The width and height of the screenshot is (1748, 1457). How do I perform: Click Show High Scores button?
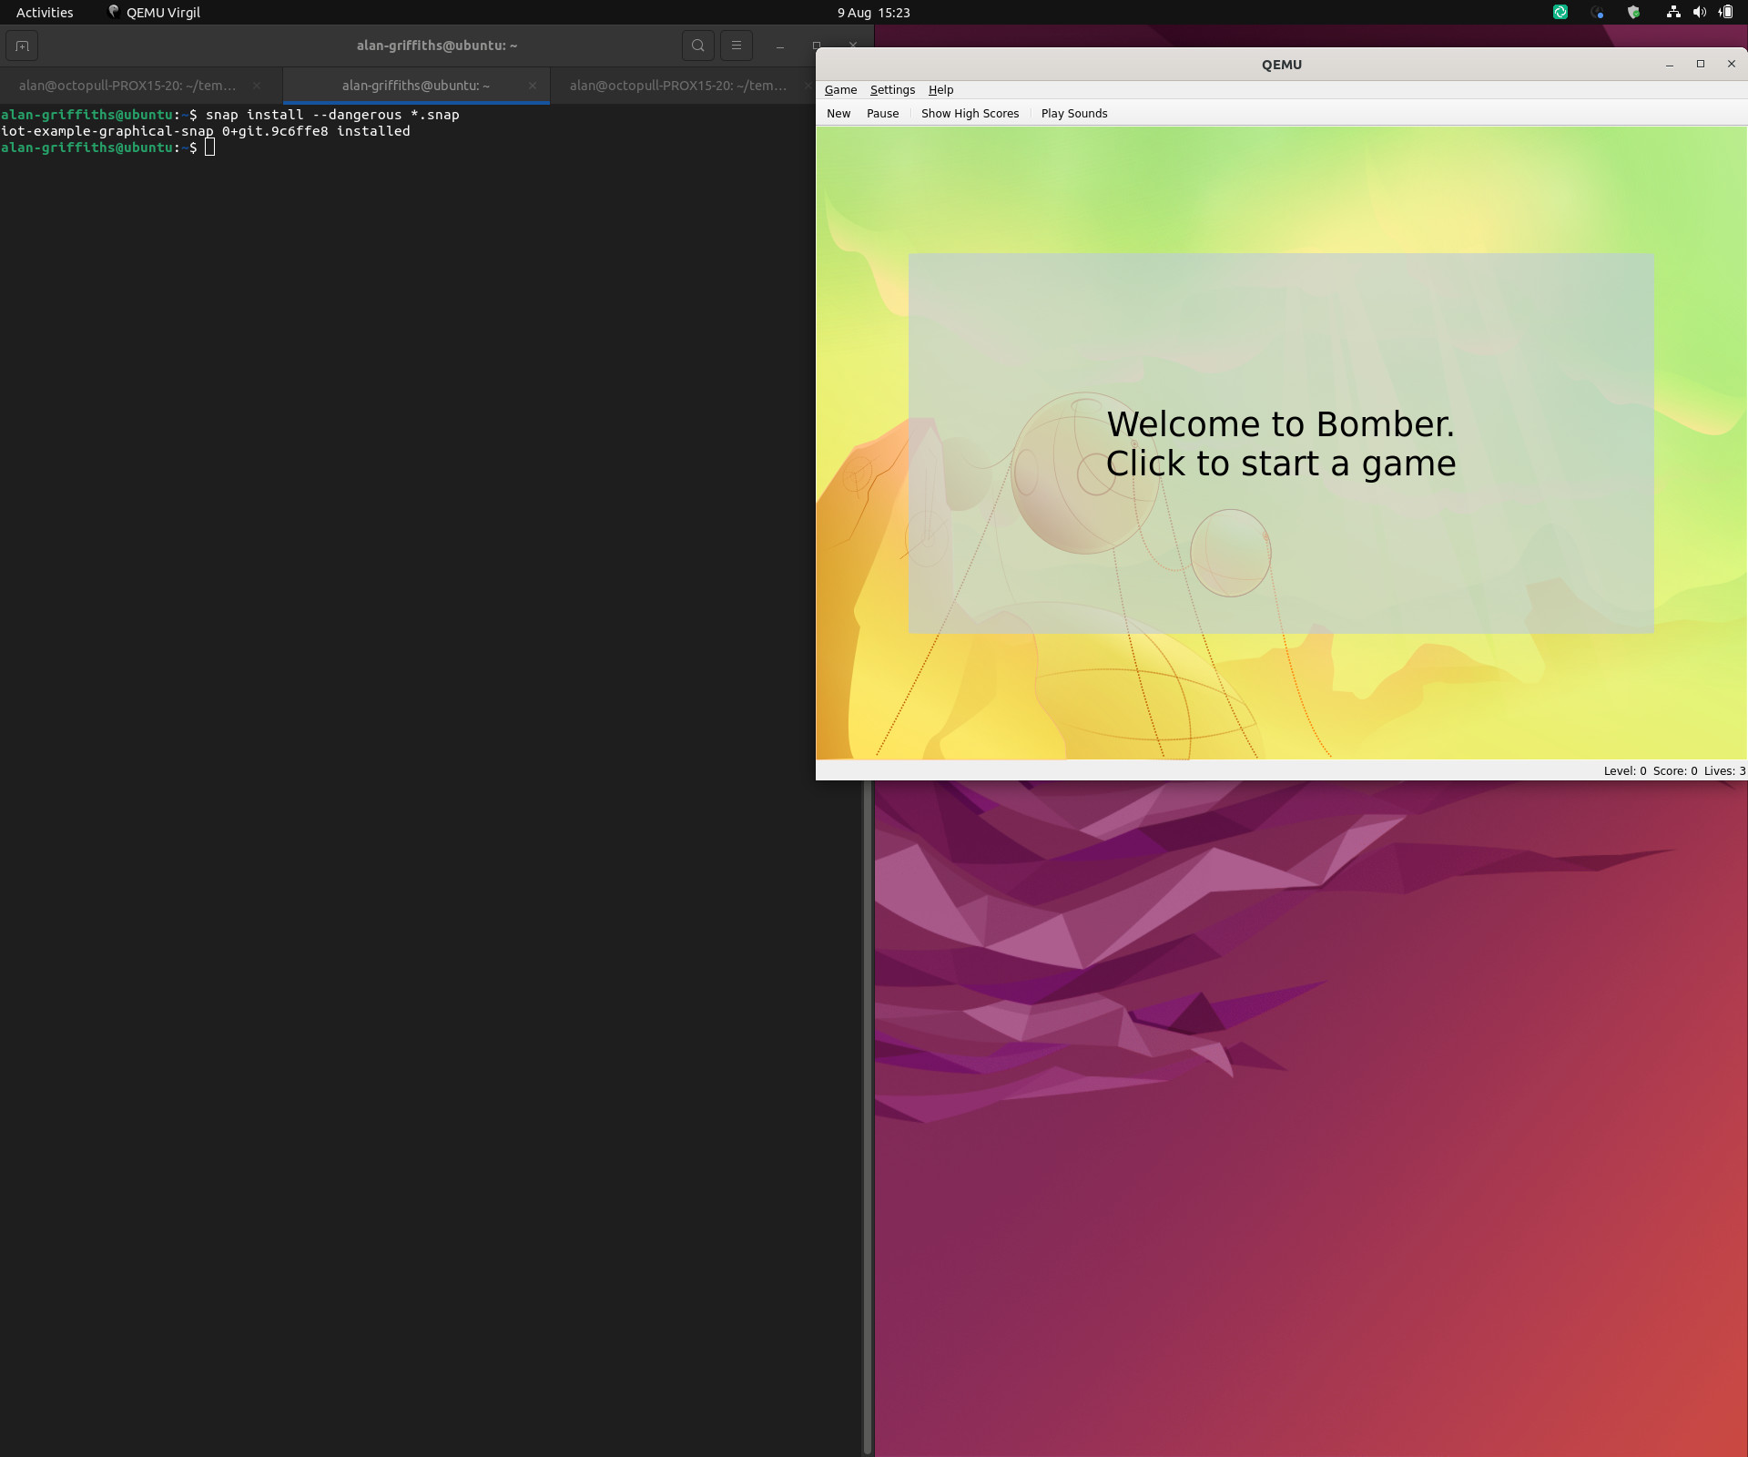click(x=970, y=114)
